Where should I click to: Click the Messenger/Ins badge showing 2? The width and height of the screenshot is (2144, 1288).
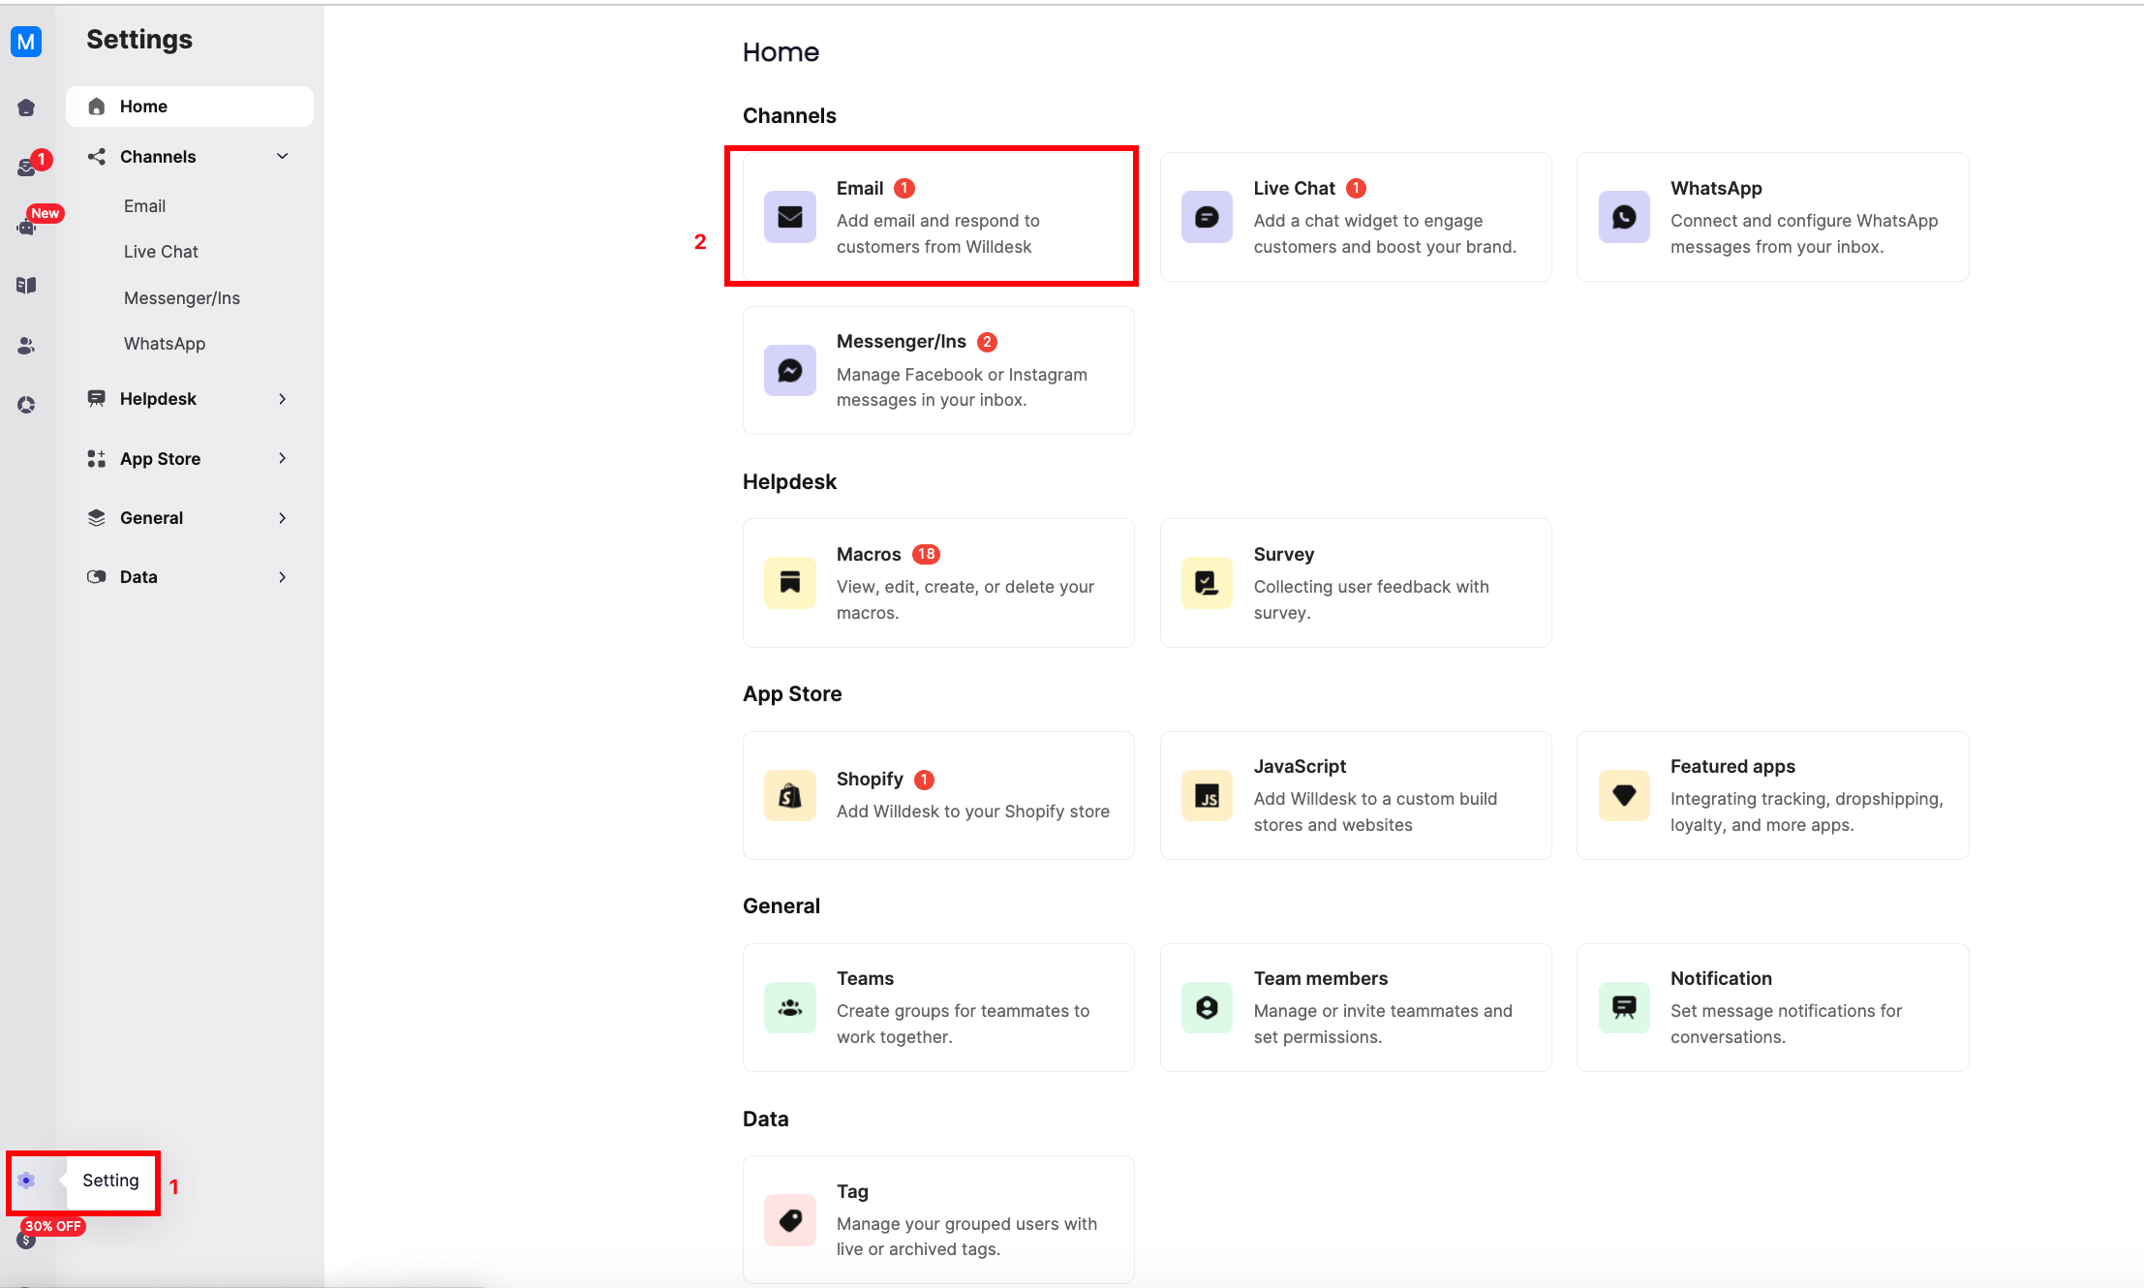tap(987, 342)
